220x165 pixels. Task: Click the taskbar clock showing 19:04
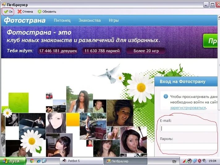point(212,161)
